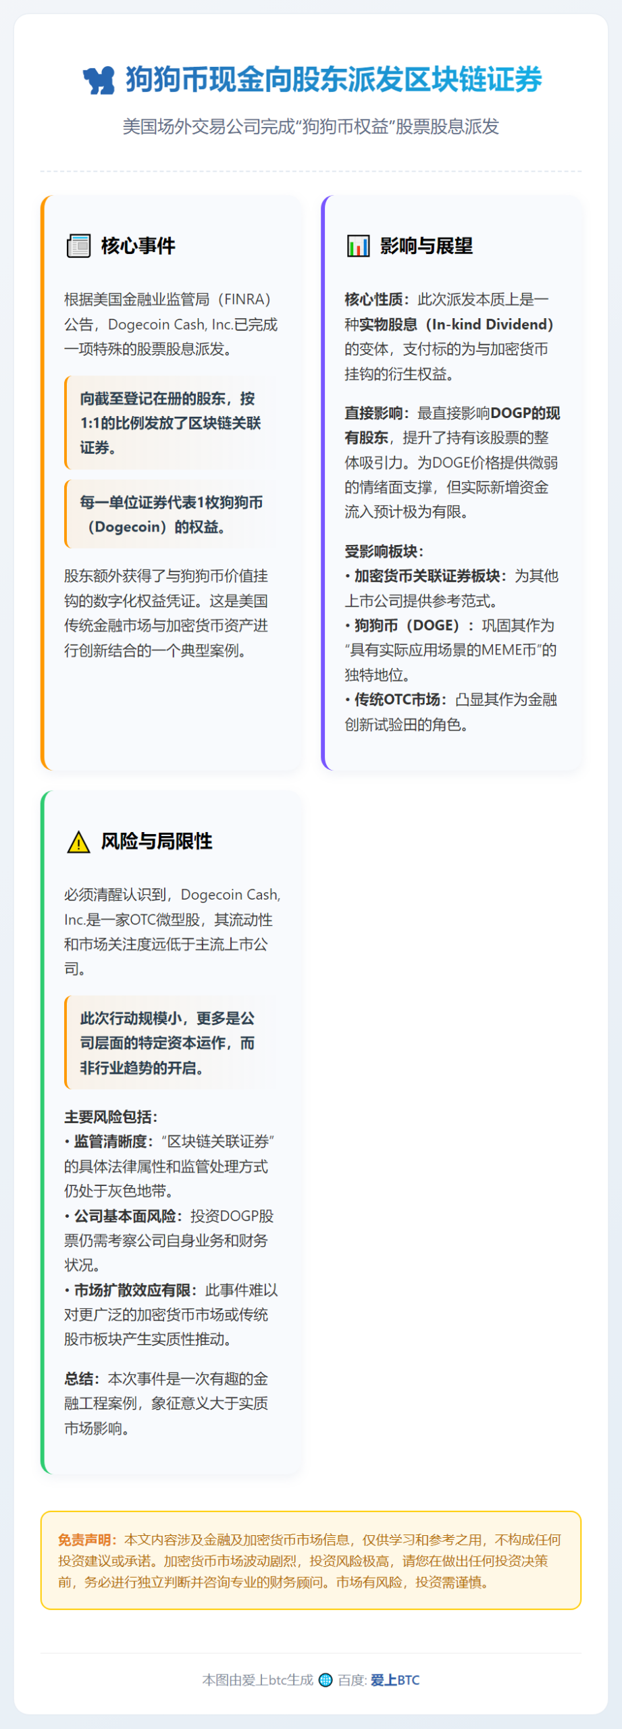The width and height of the screenshot is (622, 1729).
Task: Click the highlighted box 向截至登记在册的股东
Action: pyautogui.click(x=173, y=423)
